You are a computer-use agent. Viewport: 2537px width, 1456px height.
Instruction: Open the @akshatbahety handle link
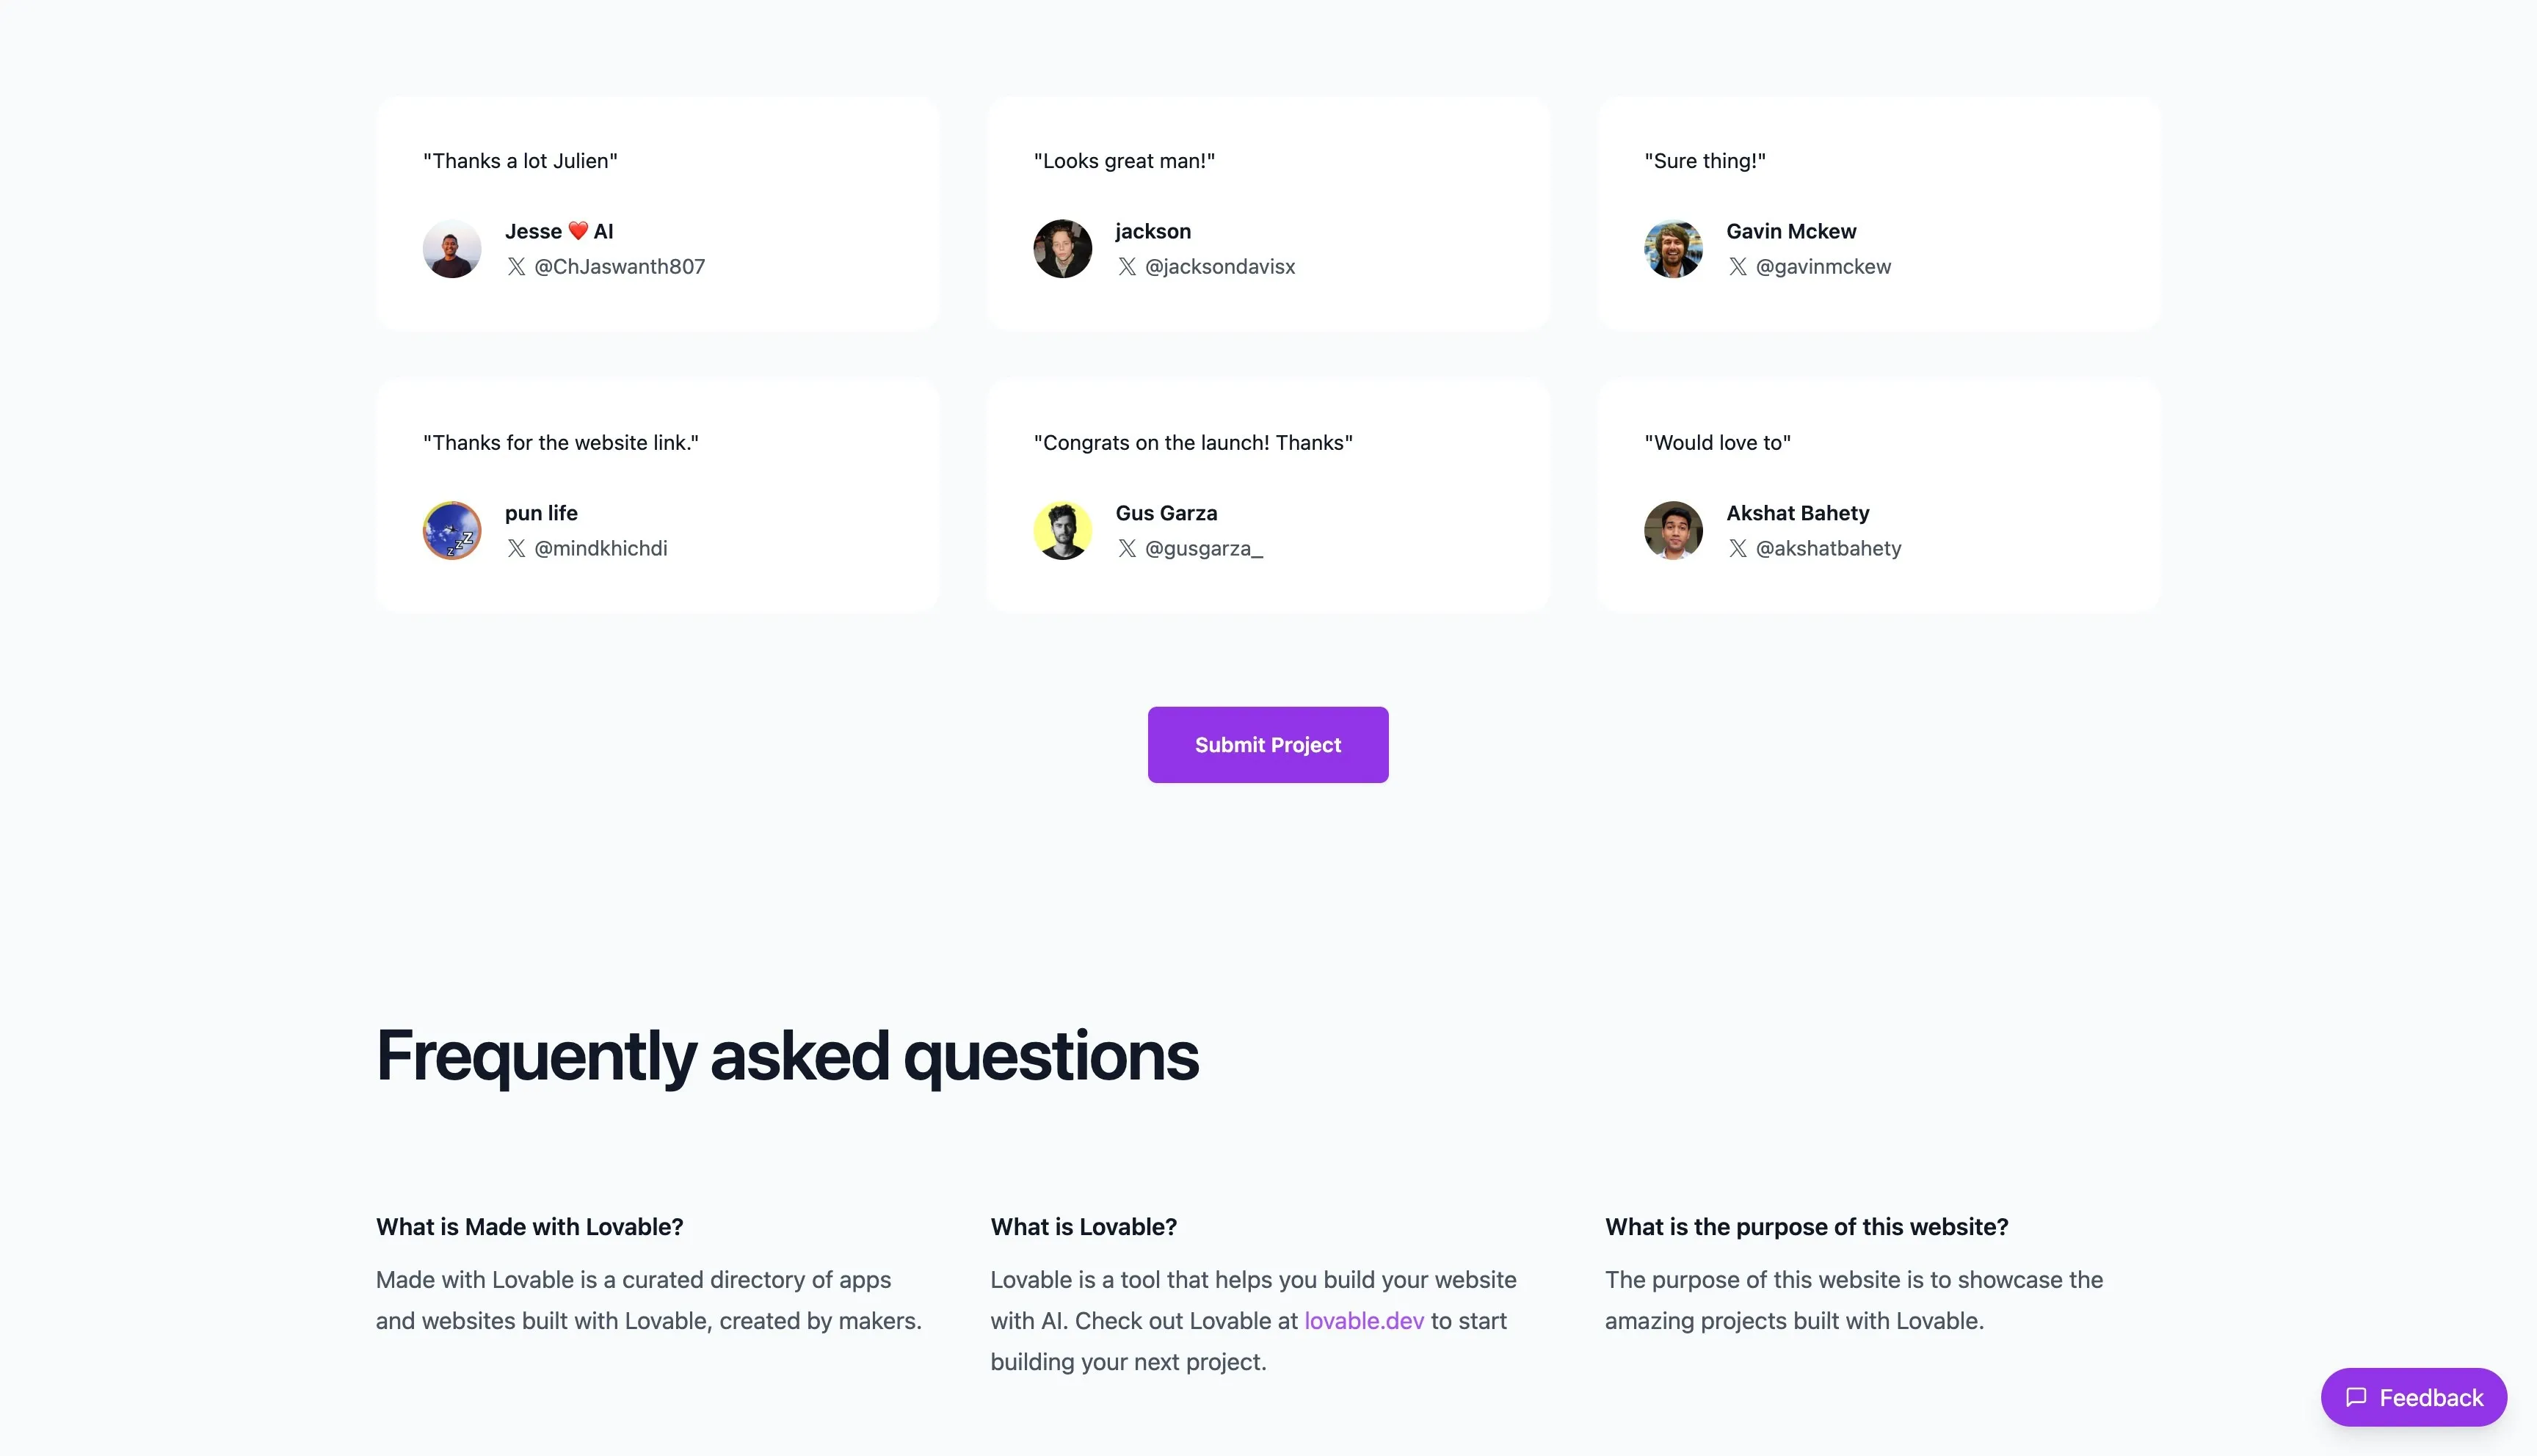[x=1828, y=549]
